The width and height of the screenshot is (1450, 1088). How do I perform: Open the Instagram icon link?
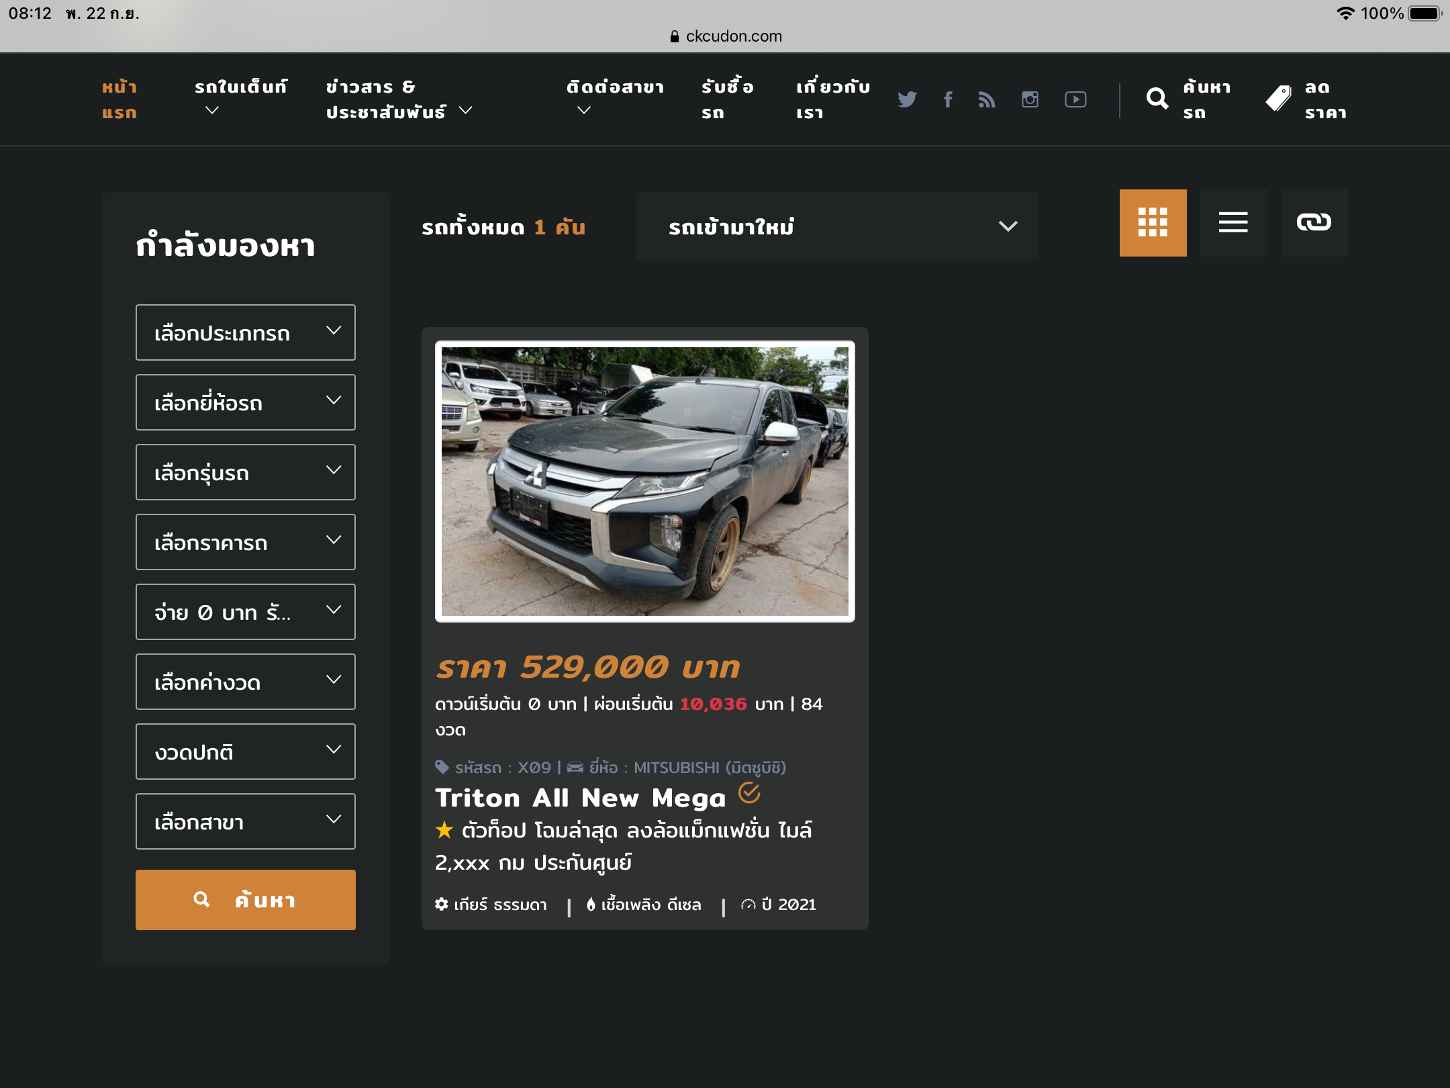pos(1030,99)
